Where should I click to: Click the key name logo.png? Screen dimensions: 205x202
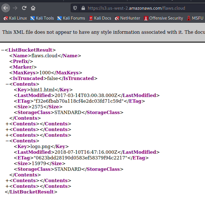(40, 146)
